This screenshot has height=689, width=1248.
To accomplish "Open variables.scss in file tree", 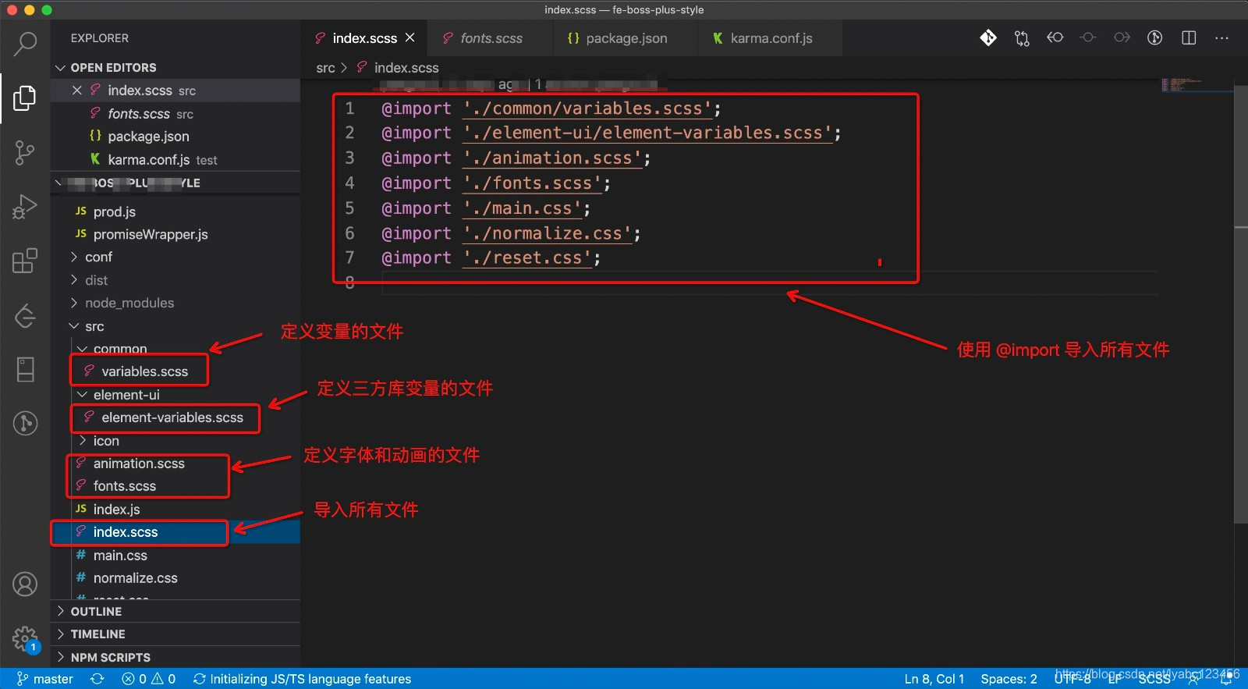I will coord(175,371).
